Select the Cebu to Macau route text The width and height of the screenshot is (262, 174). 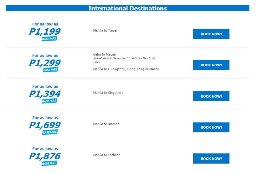(104, 54)
